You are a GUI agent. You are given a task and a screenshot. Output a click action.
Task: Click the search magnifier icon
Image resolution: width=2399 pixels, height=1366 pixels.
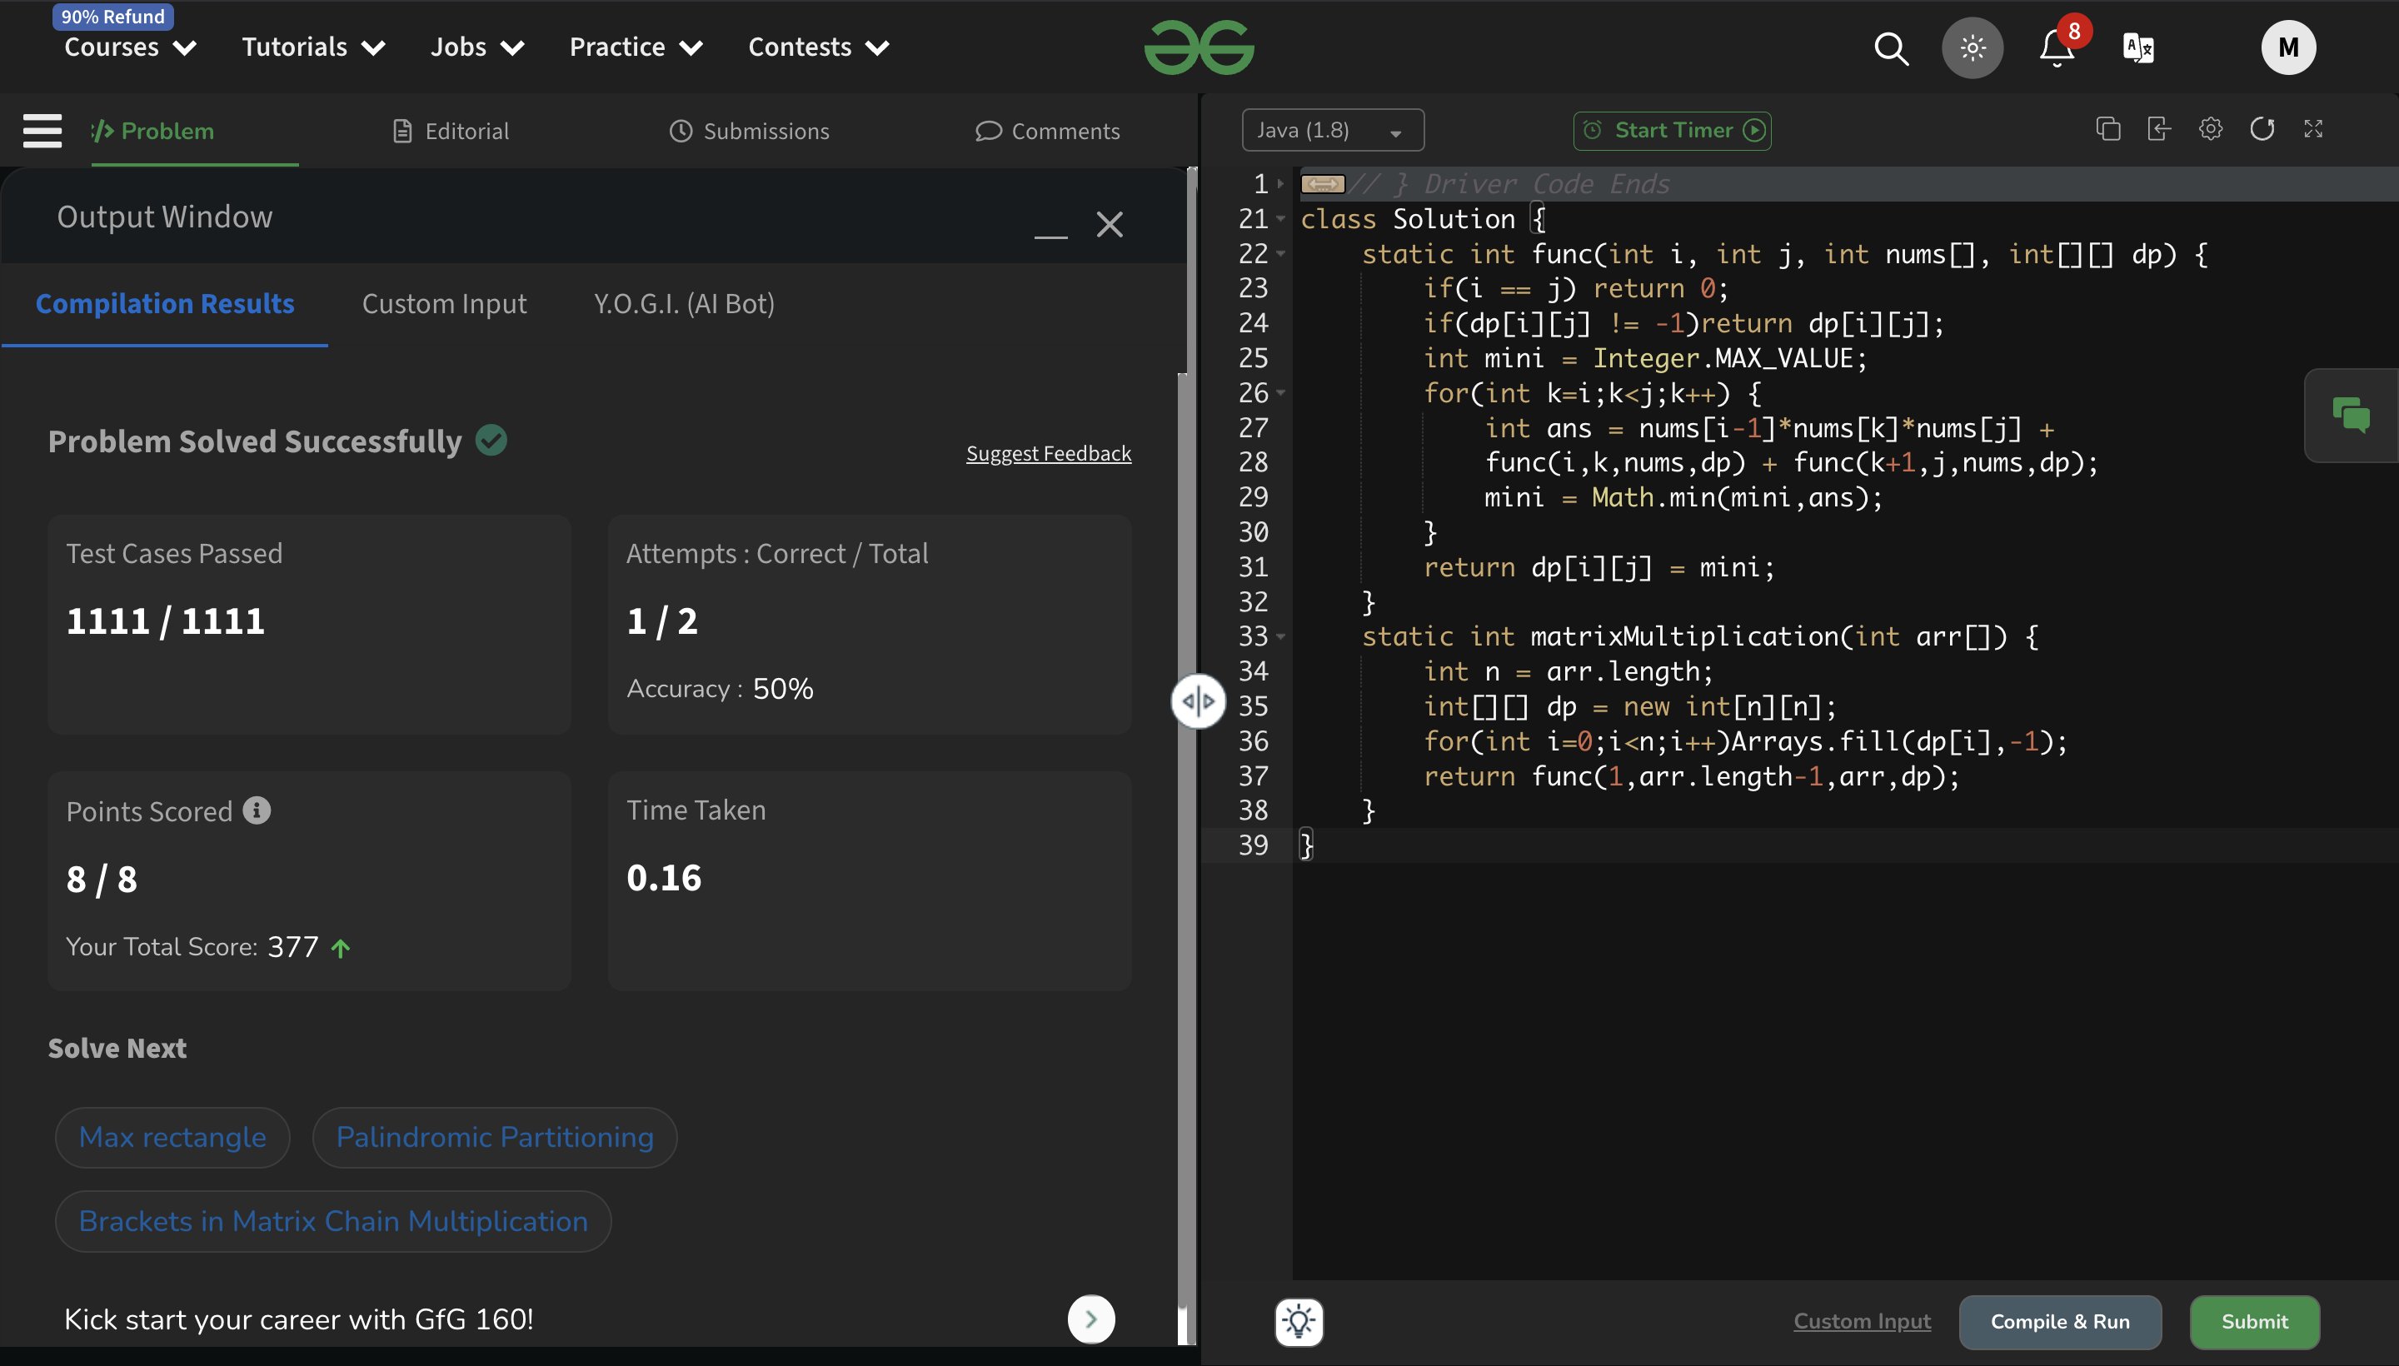[x=1891, y=47]
